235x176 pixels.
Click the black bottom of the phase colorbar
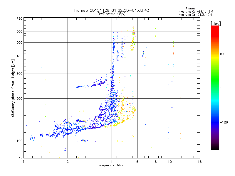pyautogui.click(x=215, y=148)
